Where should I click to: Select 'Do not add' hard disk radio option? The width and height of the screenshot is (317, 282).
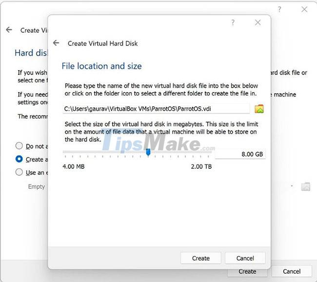pos(19,146)
